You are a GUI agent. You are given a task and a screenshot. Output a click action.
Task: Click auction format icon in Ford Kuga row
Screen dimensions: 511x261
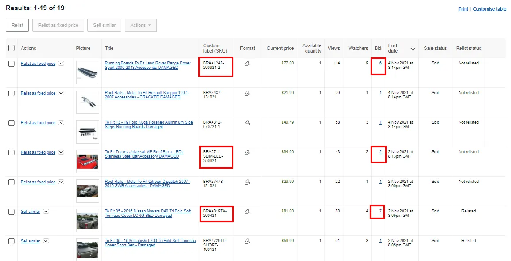[x=248, y=122]
